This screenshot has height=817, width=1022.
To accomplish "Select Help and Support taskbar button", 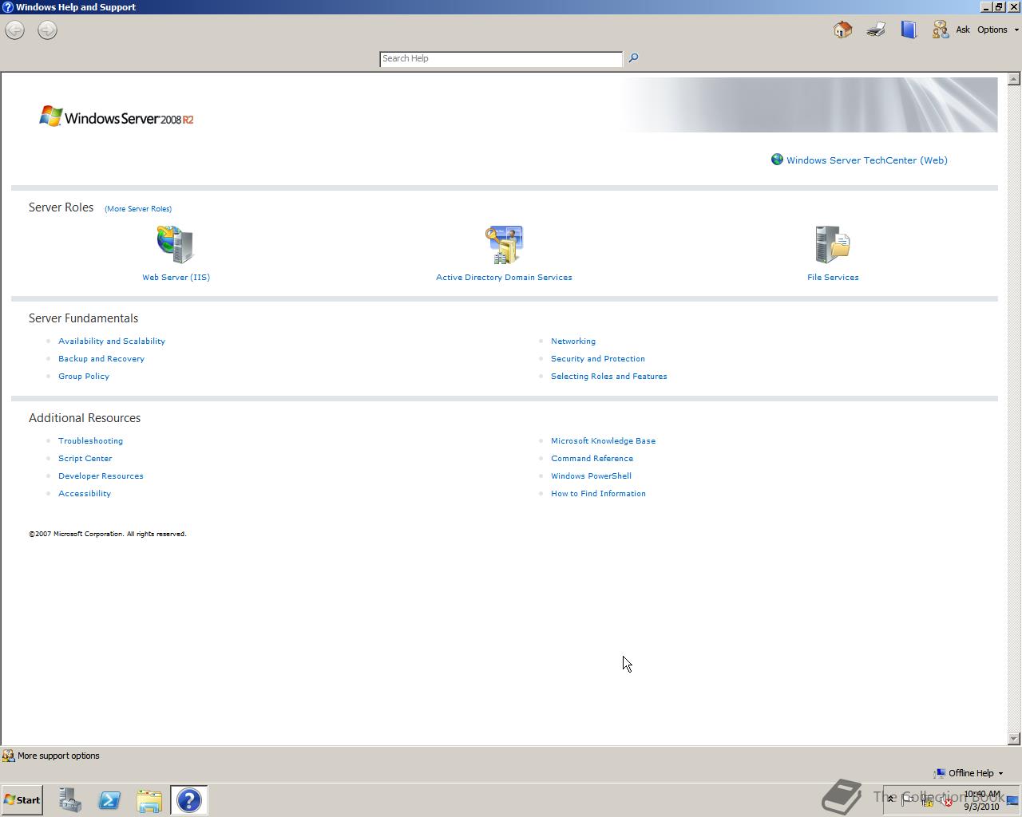I will pyautogui.click(x=189, y=800).
